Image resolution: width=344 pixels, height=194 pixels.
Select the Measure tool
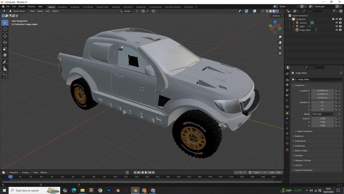pos(5,69)
